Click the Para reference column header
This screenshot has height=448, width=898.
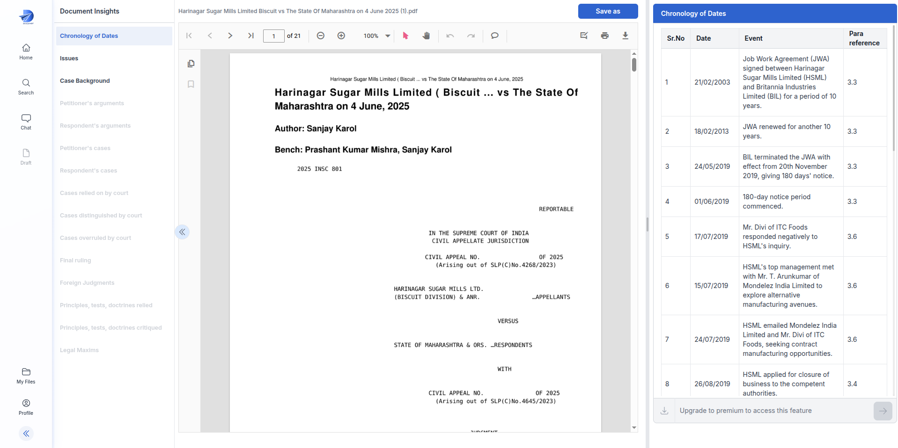point(864,38)
